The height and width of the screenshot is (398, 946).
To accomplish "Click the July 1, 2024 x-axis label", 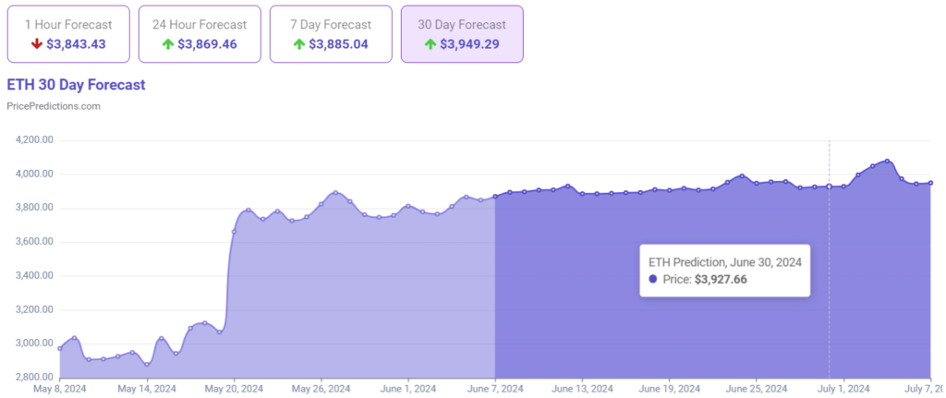I will [x=844, y=389].
